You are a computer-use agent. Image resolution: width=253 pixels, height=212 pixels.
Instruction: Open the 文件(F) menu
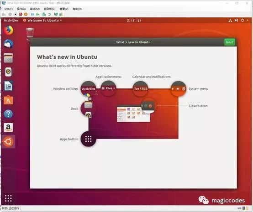(x=8, y=9)
